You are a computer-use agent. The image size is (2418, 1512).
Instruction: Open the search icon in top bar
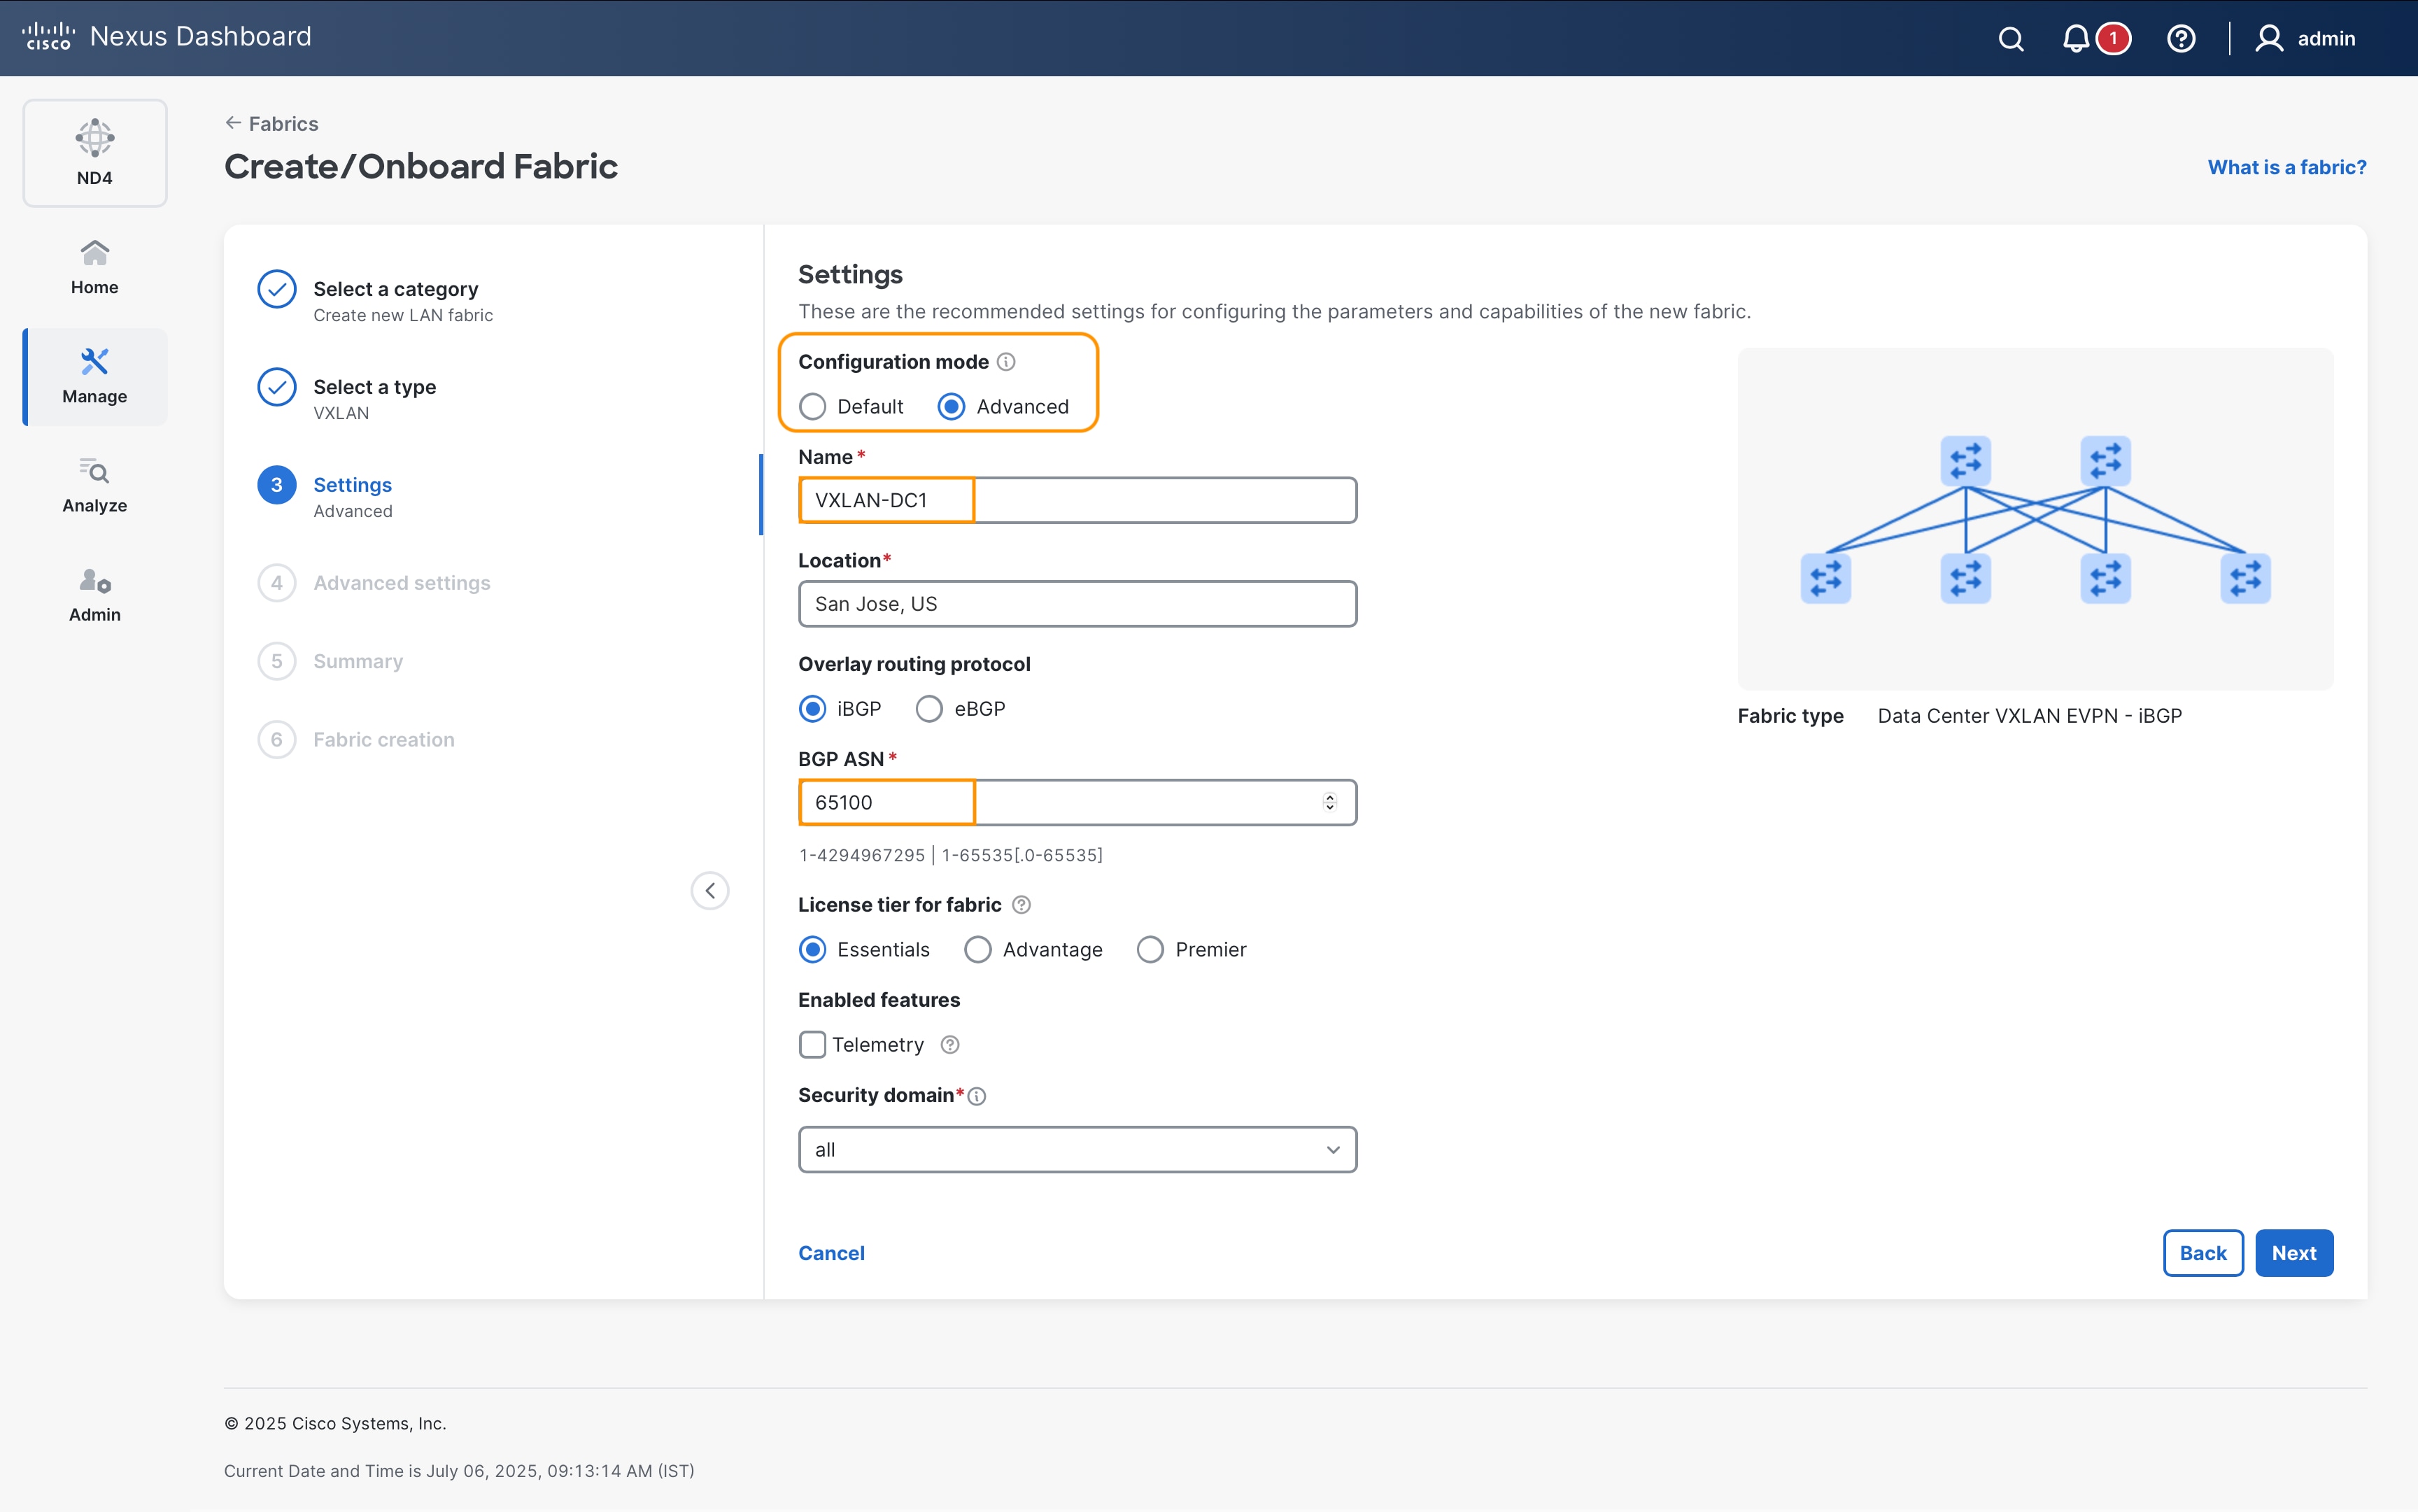point(2011,39)
